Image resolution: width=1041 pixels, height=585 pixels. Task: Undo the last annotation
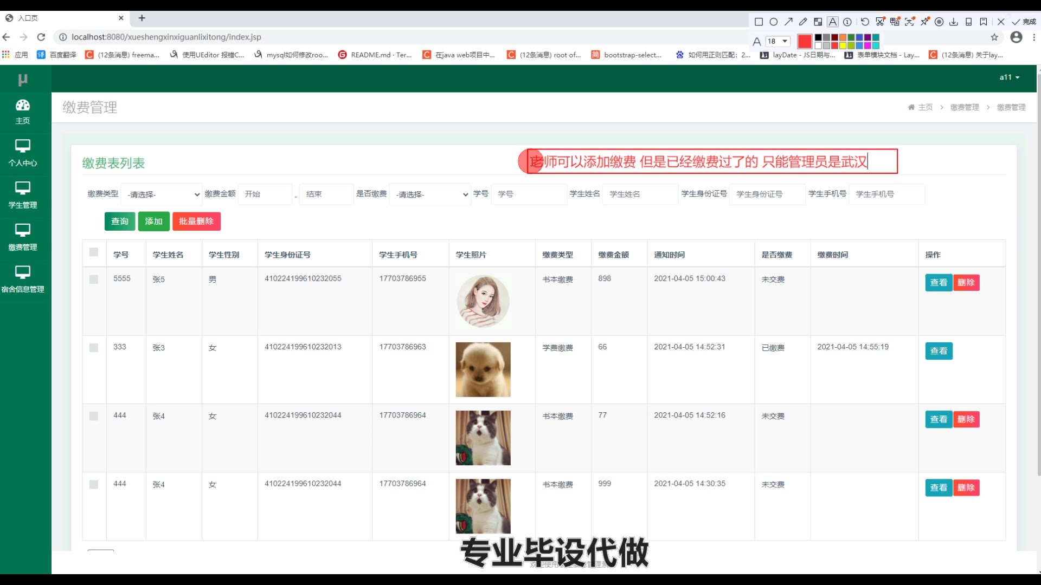[x=865, y=22]
